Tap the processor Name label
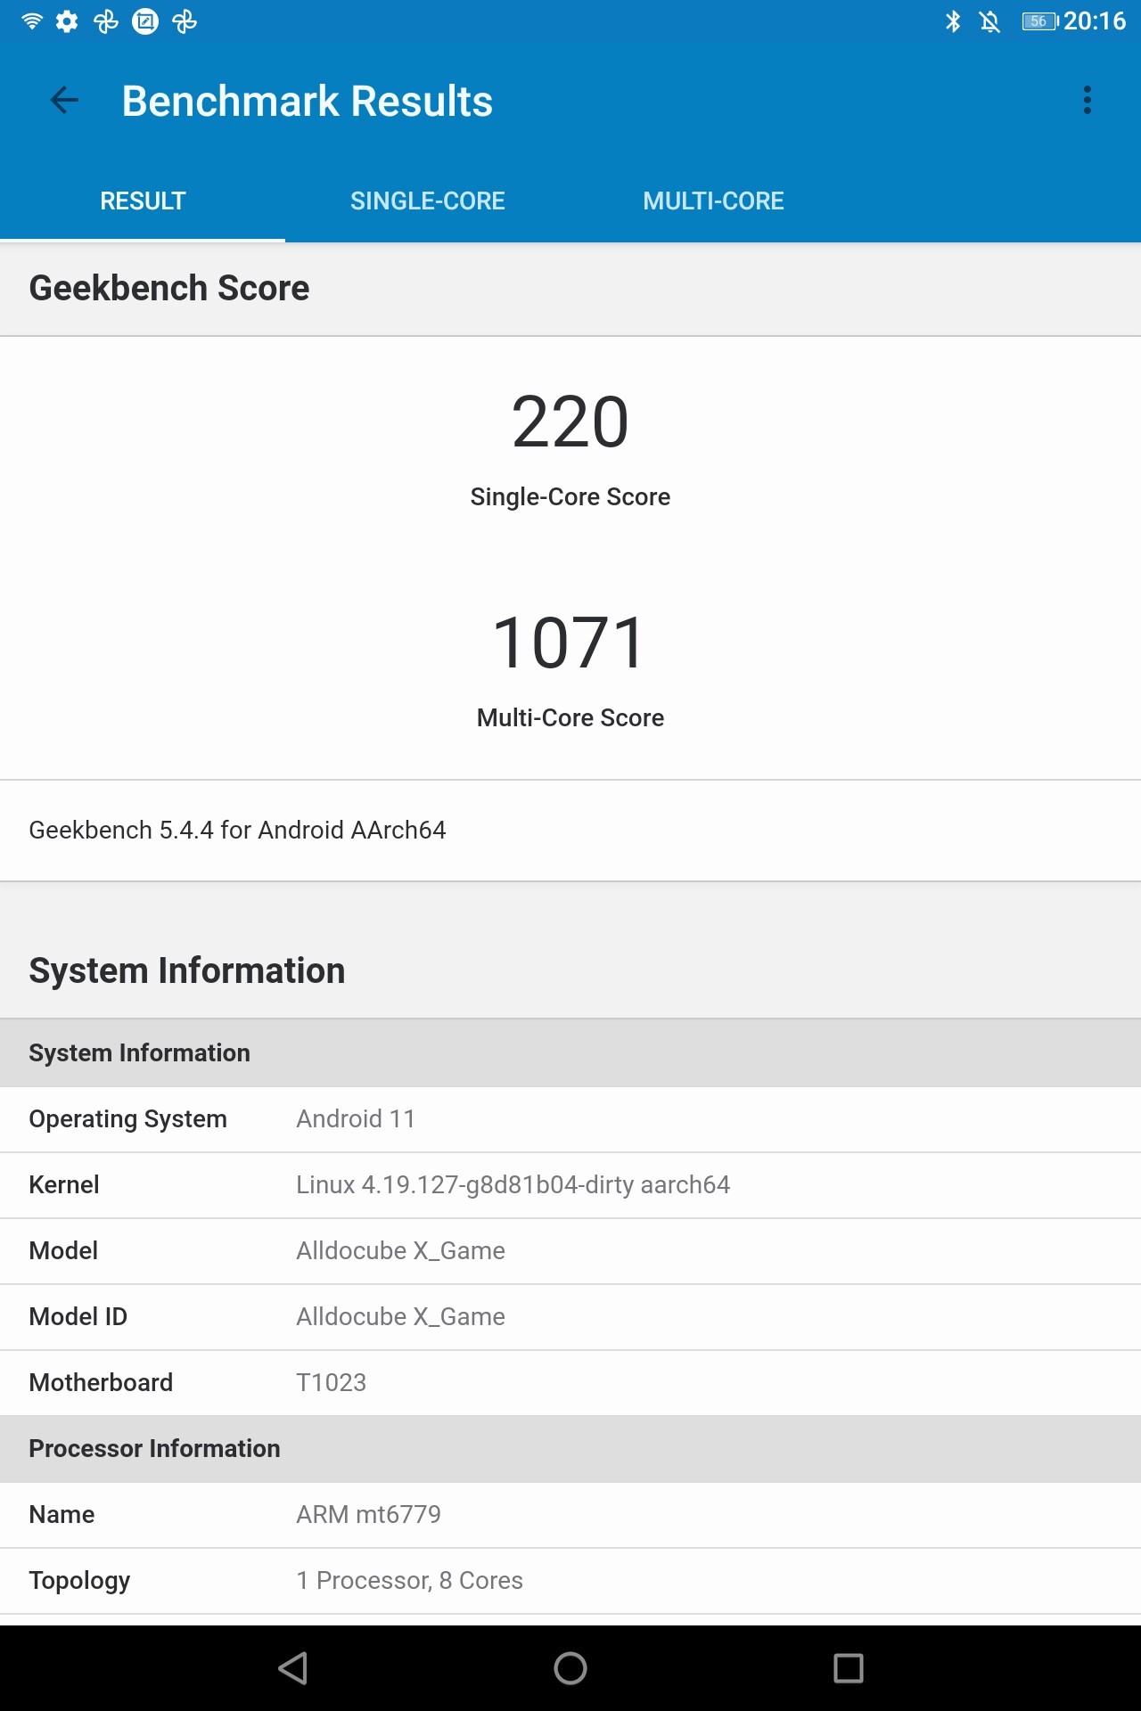This screenshot has width=1141, height=1711. click(x=62, y=1515)
